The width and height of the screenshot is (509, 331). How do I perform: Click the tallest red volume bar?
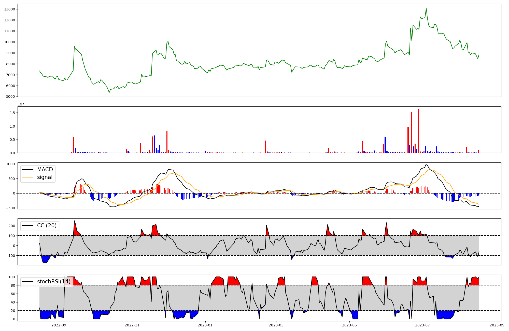point(419,130)
